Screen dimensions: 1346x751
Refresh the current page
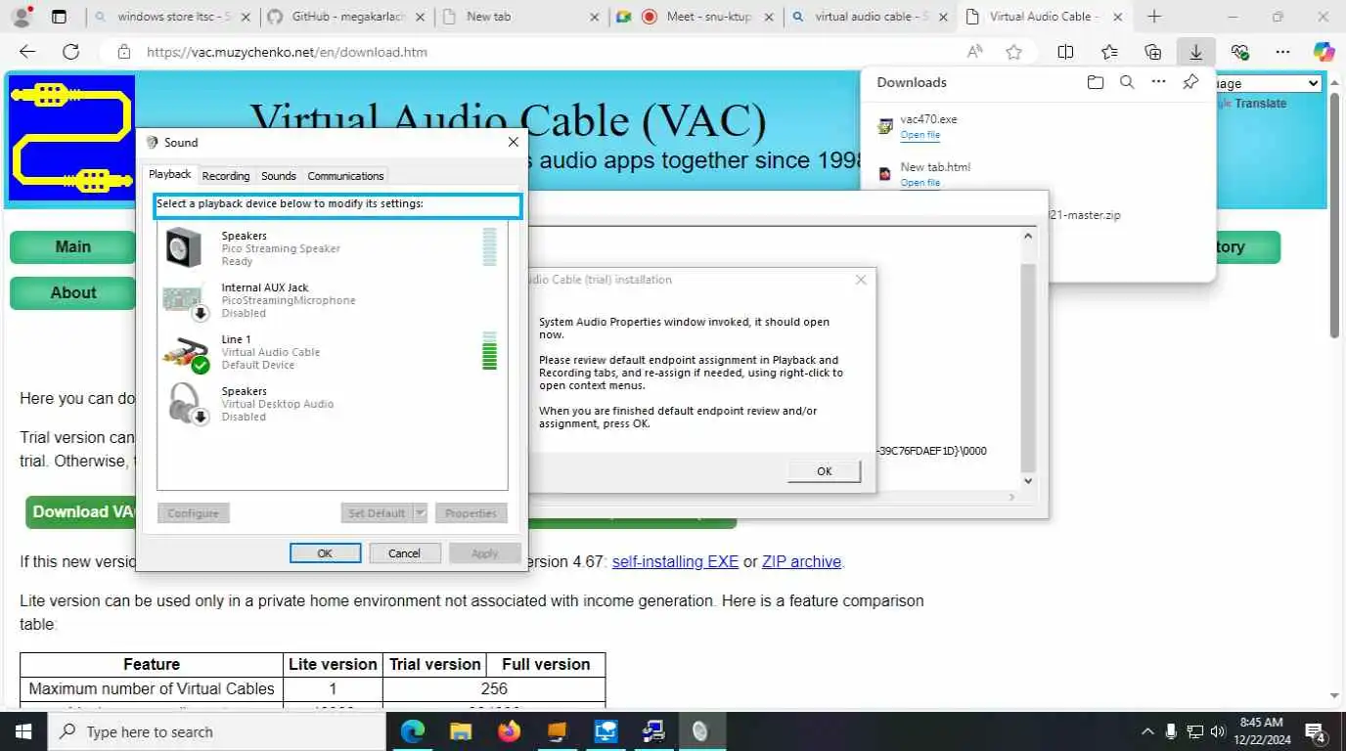[x=70, y=52]
